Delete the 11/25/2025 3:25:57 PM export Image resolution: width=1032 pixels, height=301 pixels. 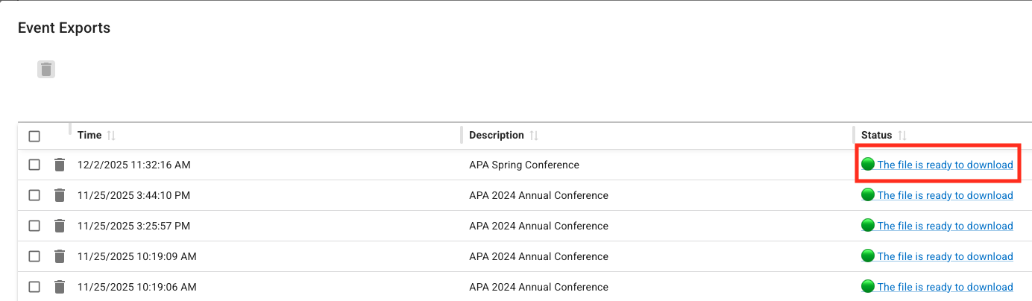[x=60, y=226]
